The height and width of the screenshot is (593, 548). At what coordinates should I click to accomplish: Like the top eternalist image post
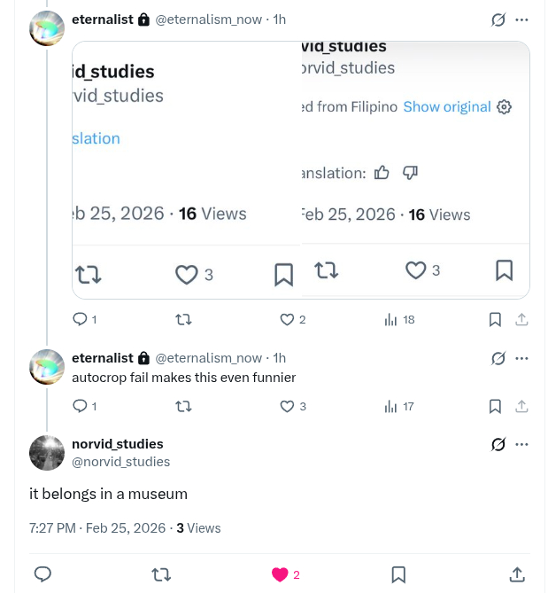[287, 319]
